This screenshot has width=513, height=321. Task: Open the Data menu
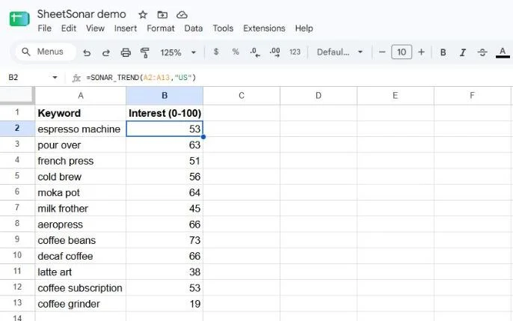click(x=194, y=28)
